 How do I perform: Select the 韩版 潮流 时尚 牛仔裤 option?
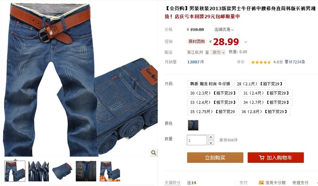click(x=210, y=84)
